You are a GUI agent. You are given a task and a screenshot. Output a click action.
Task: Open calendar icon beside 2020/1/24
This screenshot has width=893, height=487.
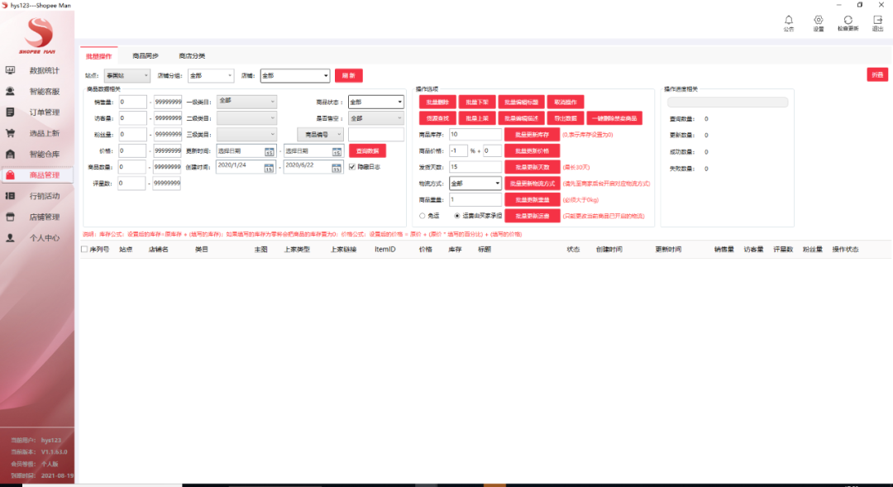click(269, 168)
